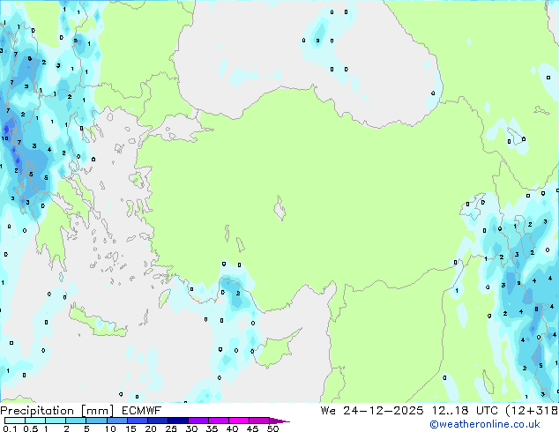Click the 20–25 mm legend color swatch
The image size is (559, 432).
click(157, 421)
